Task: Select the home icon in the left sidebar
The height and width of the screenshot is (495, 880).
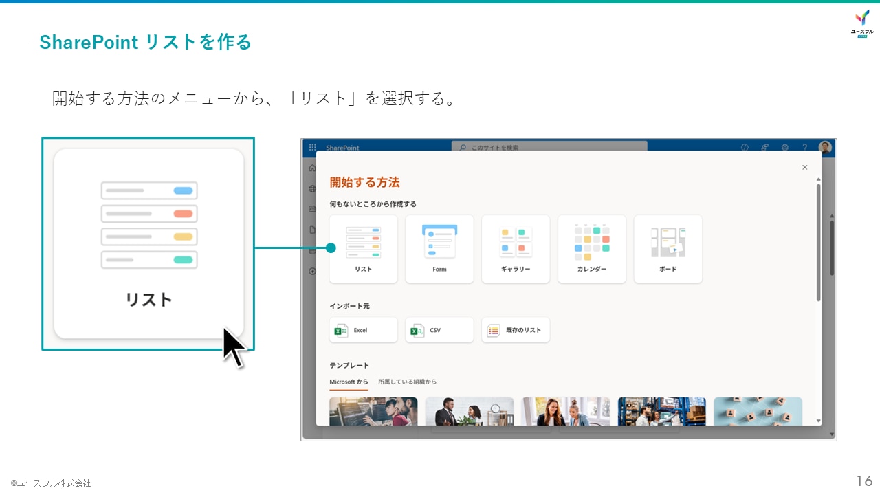Action: point(311,167)
